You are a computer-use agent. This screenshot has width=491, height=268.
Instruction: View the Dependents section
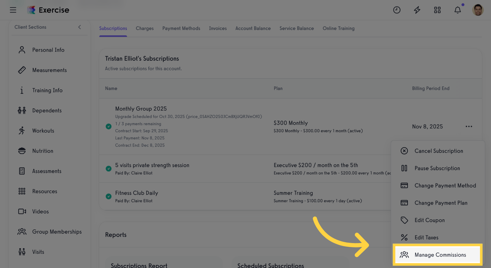tap(47, 110)
